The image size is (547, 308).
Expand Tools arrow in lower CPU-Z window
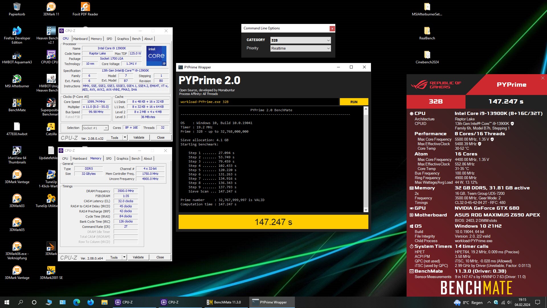pyautogui.click(x=124, y=257)
